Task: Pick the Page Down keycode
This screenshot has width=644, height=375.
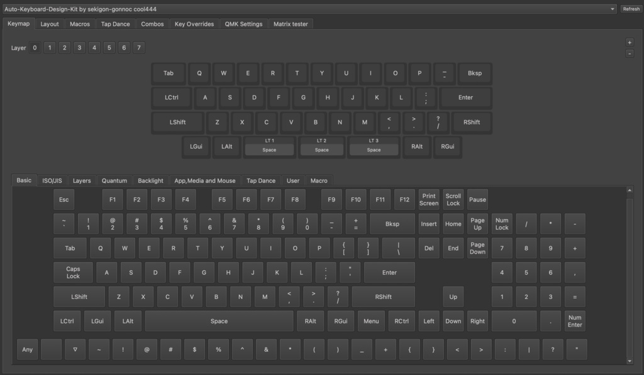Action: pyautogui.click(x=477, y=248)
